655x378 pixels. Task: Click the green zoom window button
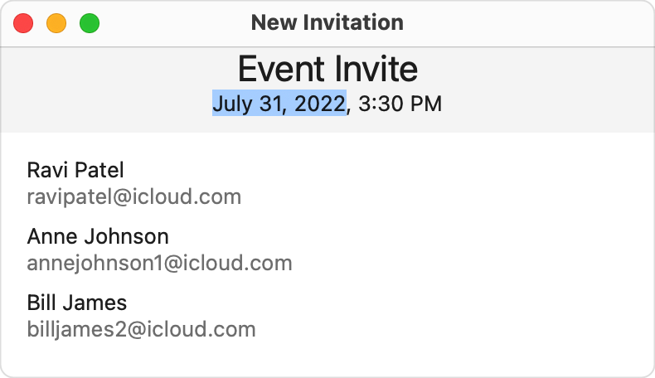(90, 23)
